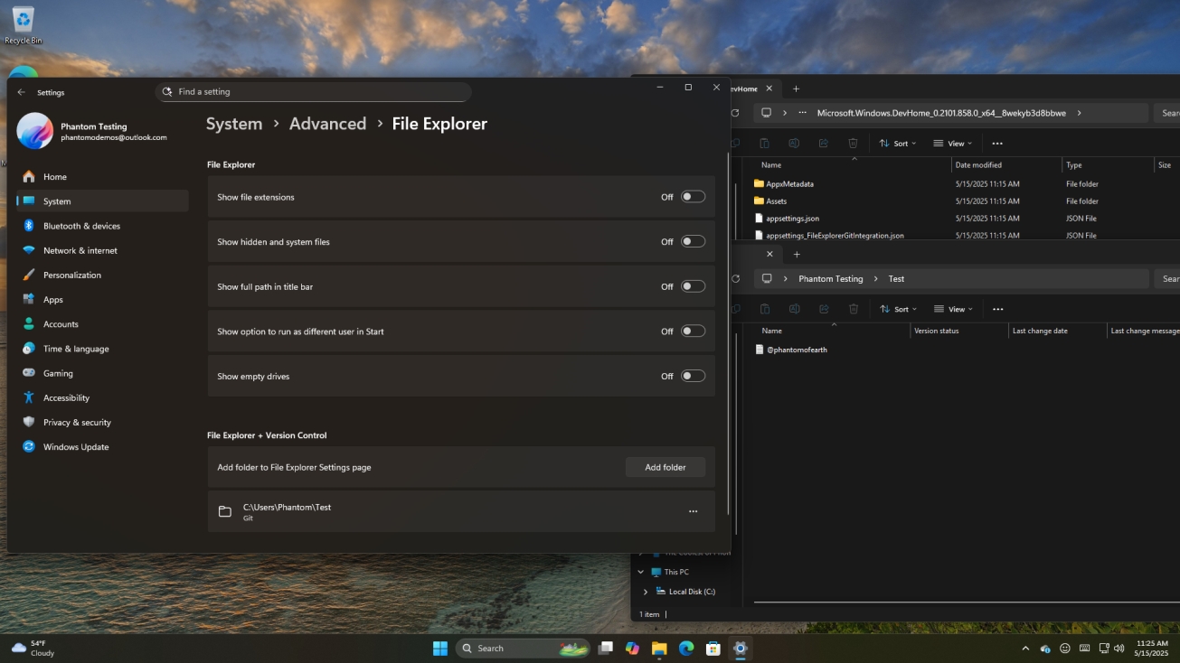
Task: Refresh the Test folder Explorer window
Action: pos(734,279)
